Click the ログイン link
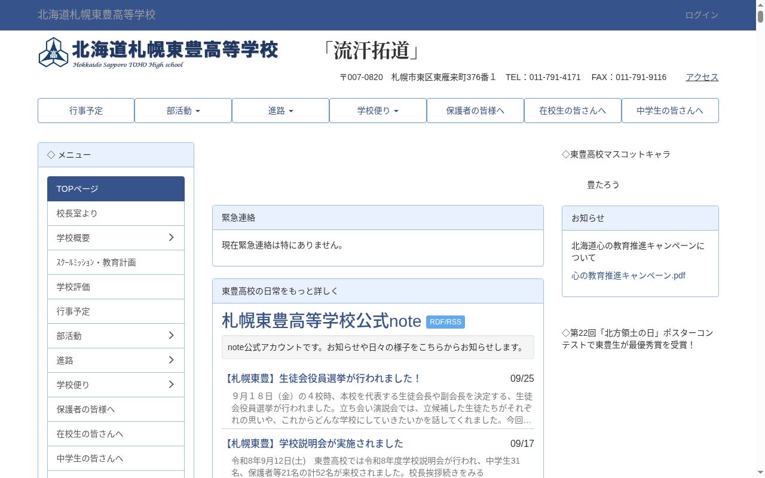The image size is (765, 478). pyautogui.click(x=702, y=15)
